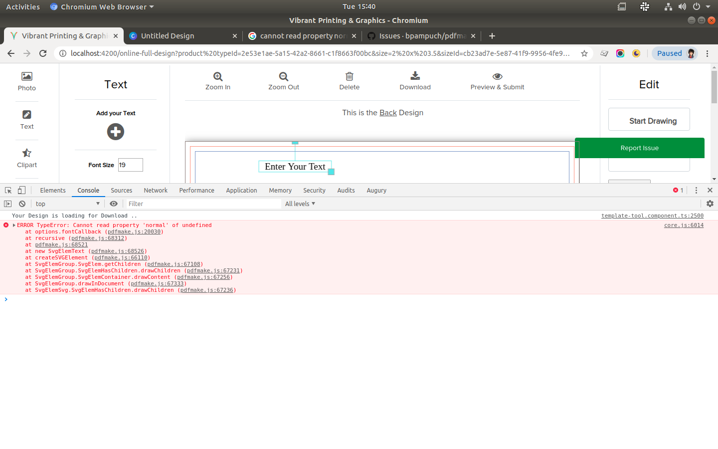Toggle the inspect element picker in DevTools

tap(8, 190)
